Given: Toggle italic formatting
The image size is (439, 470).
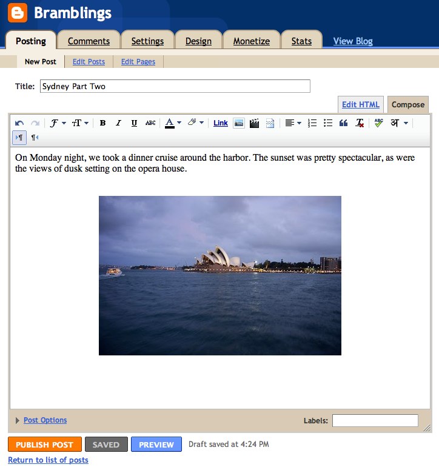Looking at the screenshot, I should coord(118,123).
